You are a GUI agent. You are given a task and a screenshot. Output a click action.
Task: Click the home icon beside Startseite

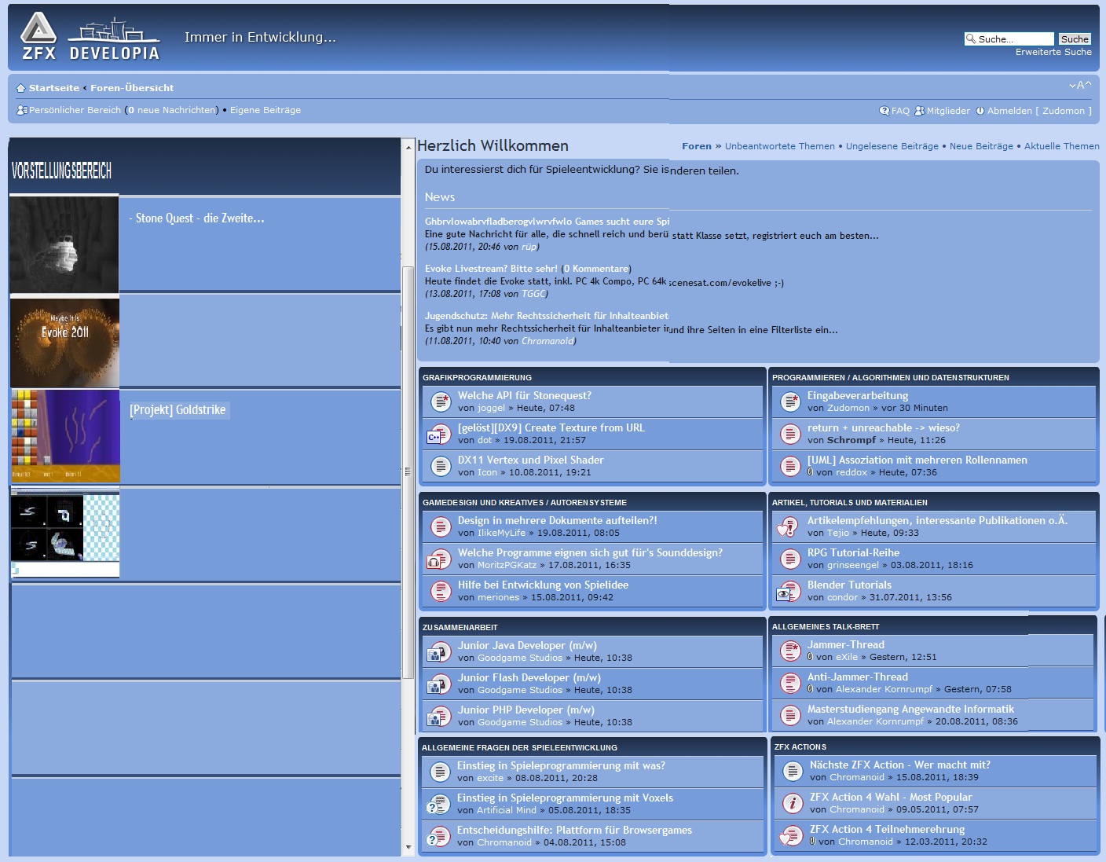point(21,88)
